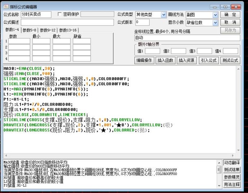
Task: Click the 插入函数 button
Action: coord(165,60)
